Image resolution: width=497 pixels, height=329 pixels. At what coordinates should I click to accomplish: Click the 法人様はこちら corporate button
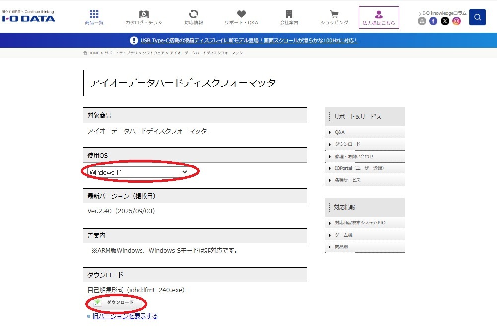pos(379,17)
